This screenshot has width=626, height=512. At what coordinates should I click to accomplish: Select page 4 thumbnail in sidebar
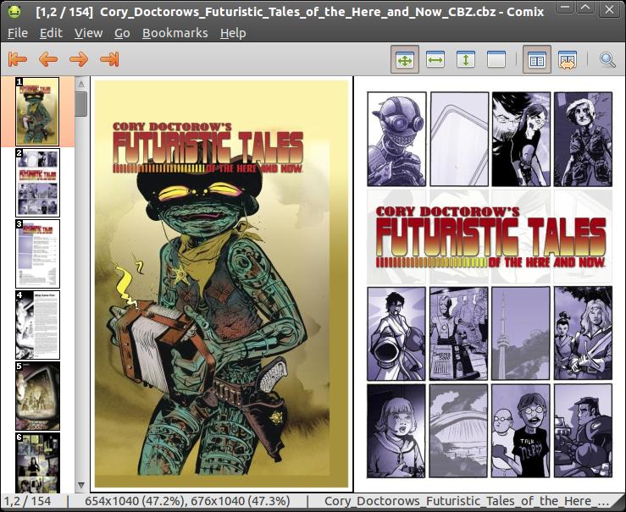pos(38,325)
